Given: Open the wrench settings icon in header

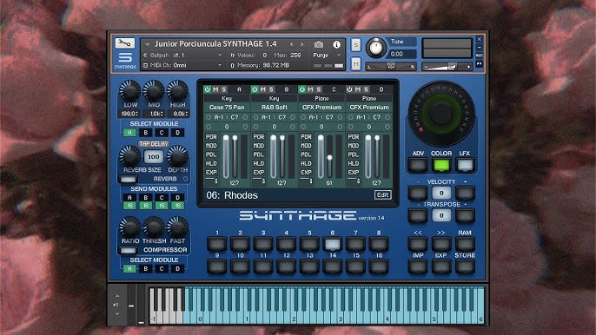Looking at the screenshot, I should (x=125, y=43).
